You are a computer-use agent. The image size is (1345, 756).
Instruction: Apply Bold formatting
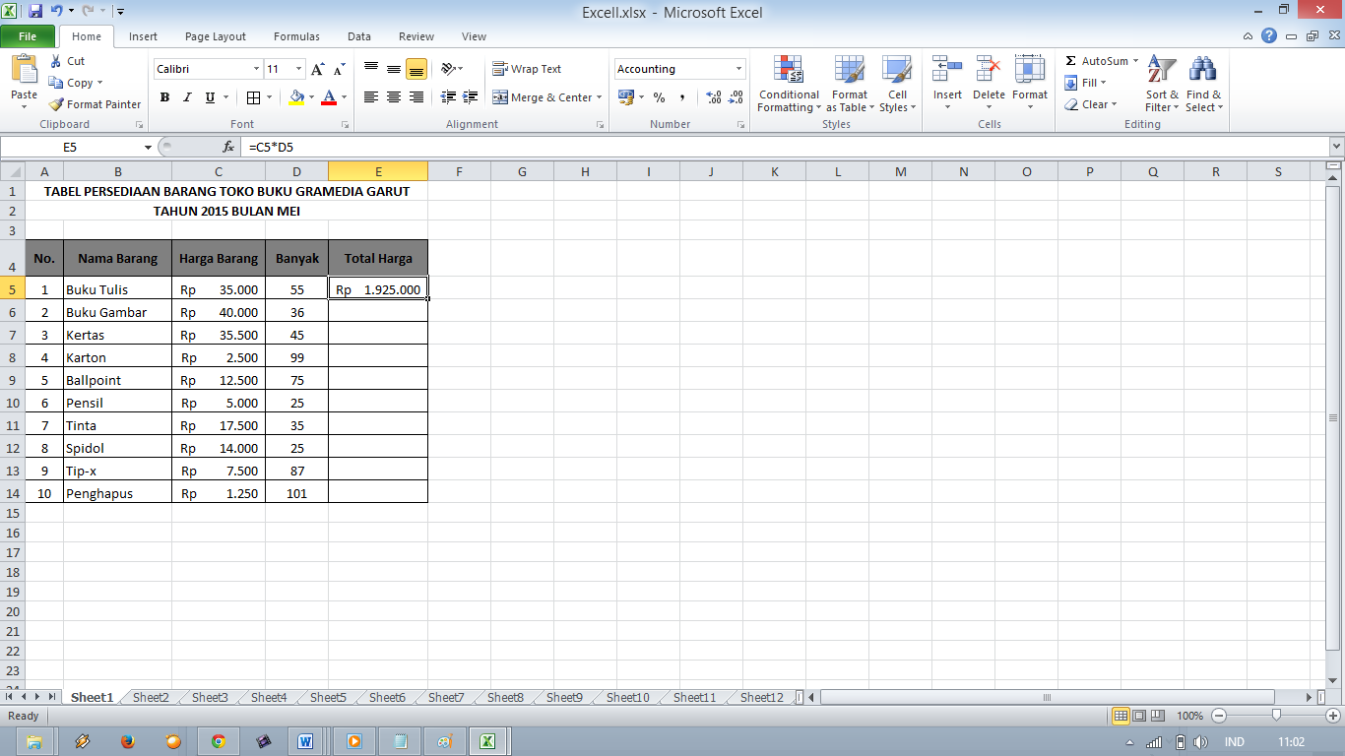164,97
